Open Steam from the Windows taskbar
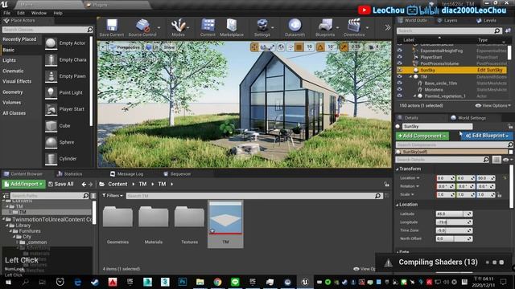 [95, 282]
